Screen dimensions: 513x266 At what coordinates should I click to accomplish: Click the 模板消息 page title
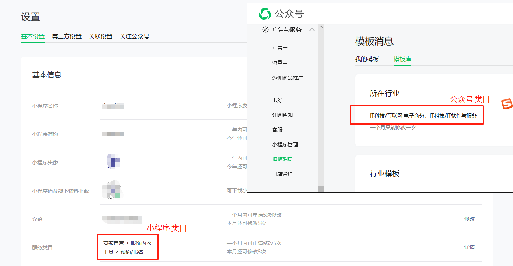(374, 41)
